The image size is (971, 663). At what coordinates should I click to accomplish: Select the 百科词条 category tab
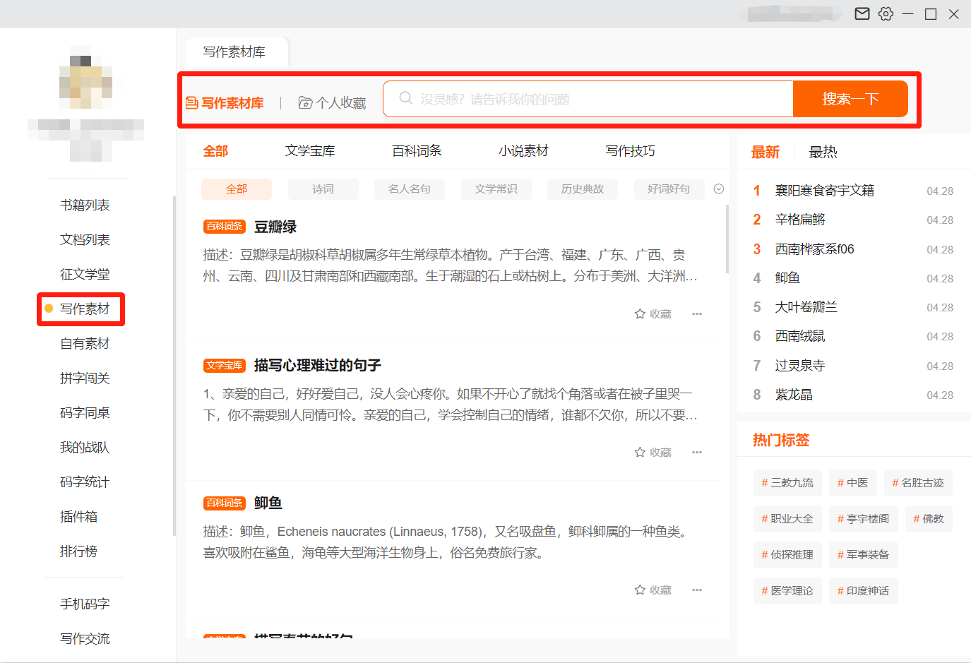[x=417, y=151]
